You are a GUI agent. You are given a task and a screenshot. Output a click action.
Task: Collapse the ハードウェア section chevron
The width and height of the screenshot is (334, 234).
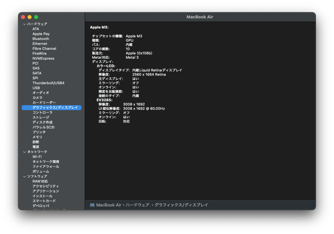tap(25, 24)
